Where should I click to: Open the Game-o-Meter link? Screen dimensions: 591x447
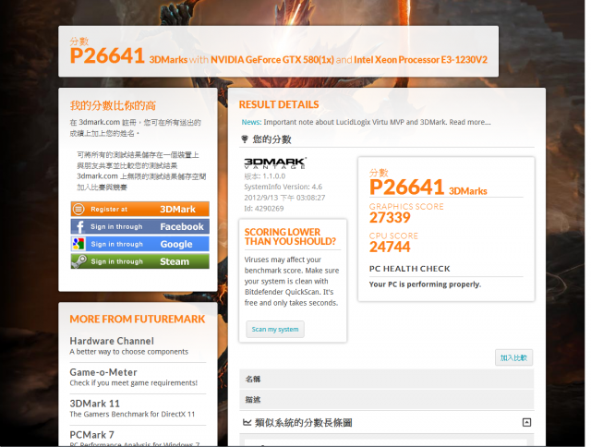pos(103,372)
